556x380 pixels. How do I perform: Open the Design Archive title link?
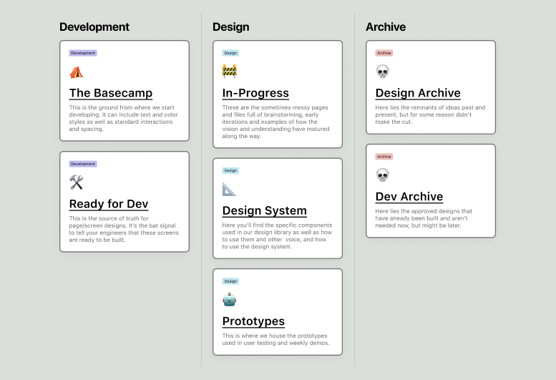pyautogui.click(x=418, y=93)
